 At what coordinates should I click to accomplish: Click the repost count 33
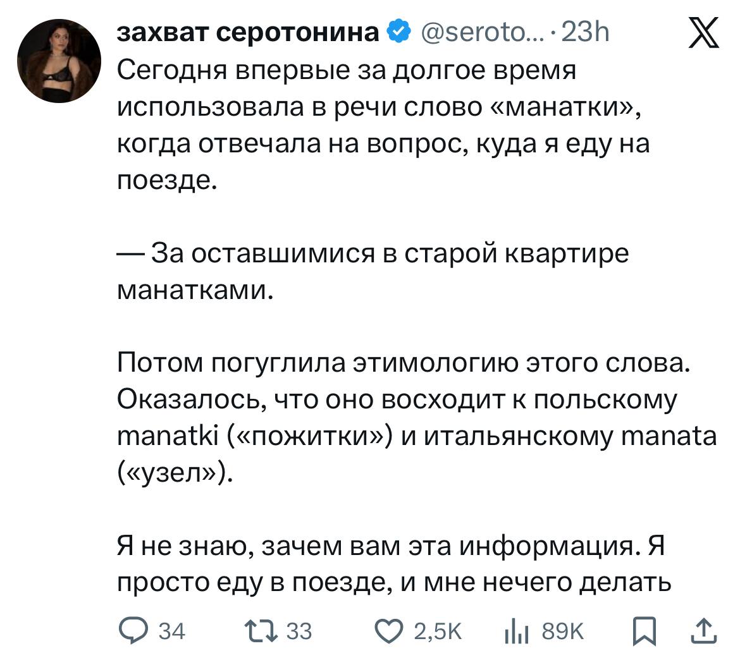click(300, 631)
